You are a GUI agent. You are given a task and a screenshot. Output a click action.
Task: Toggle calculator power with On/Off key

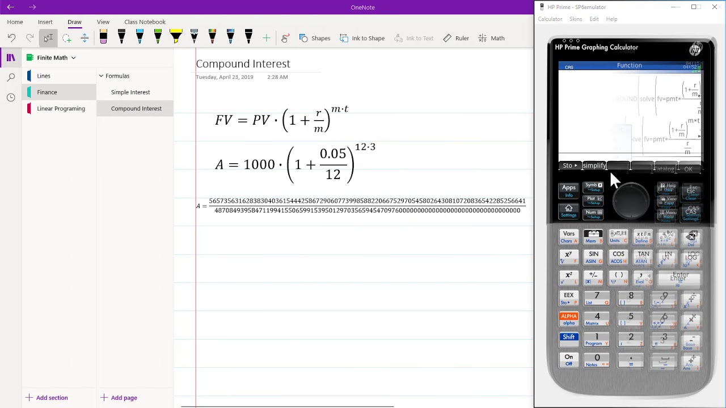pos(569,360)
